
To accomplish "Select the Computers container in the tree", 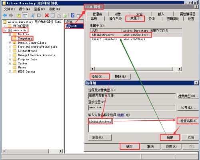I will [25, 38].
